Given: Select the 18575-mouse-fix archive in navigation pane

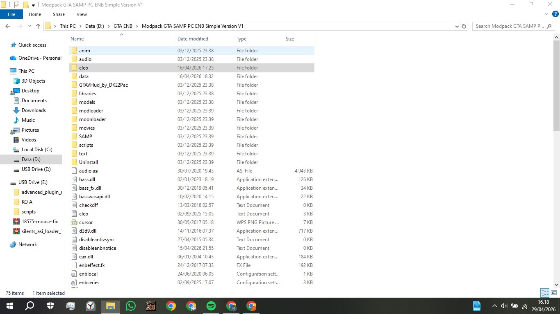Looking at the screenshot, I should [40, 222].
